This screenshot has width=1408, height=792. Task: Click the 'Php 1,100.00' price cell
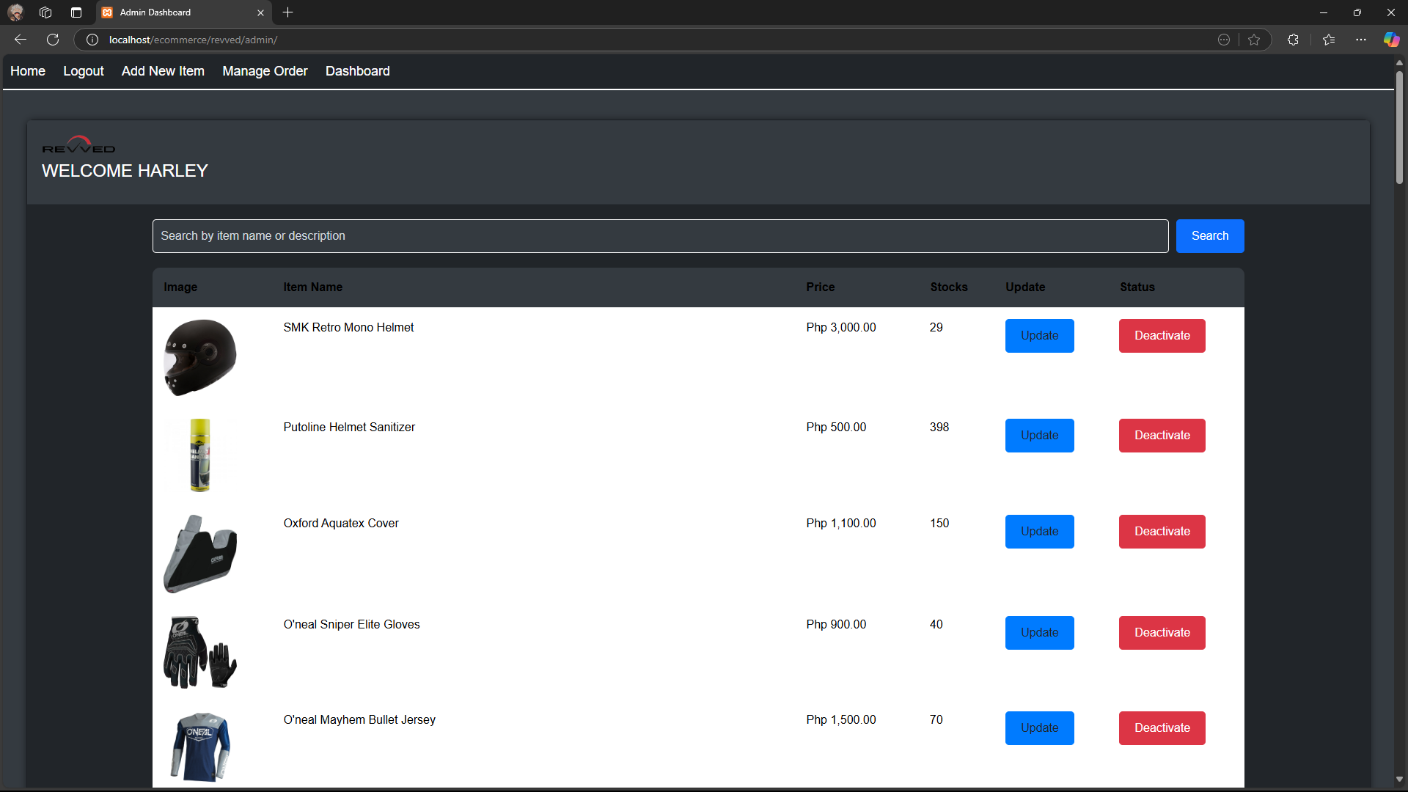pos(841,524)
